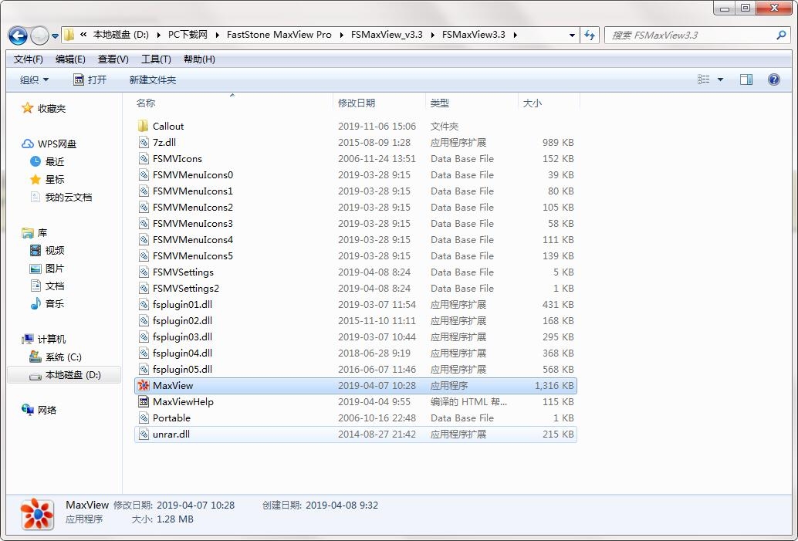Click FSMaxView_v3.3 path segment
Screen dimensions: 798x541
point(387,35)
